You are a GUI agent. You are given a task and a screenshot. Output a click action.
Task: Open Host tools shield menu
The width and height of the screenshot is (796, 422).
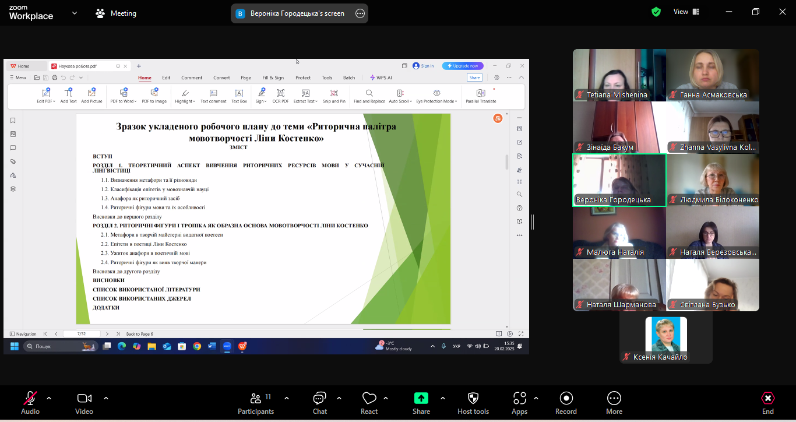473,403
